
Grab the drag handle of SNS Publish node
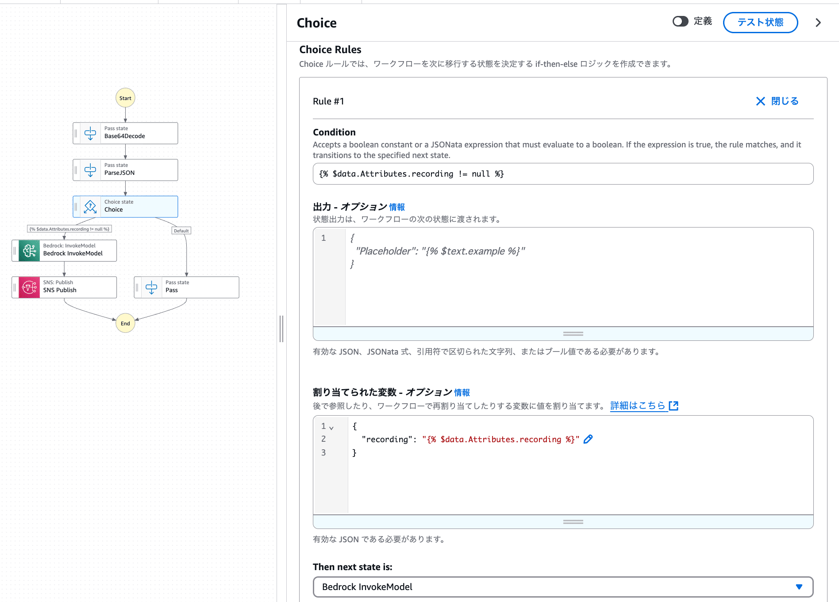[x=15, y=287]
